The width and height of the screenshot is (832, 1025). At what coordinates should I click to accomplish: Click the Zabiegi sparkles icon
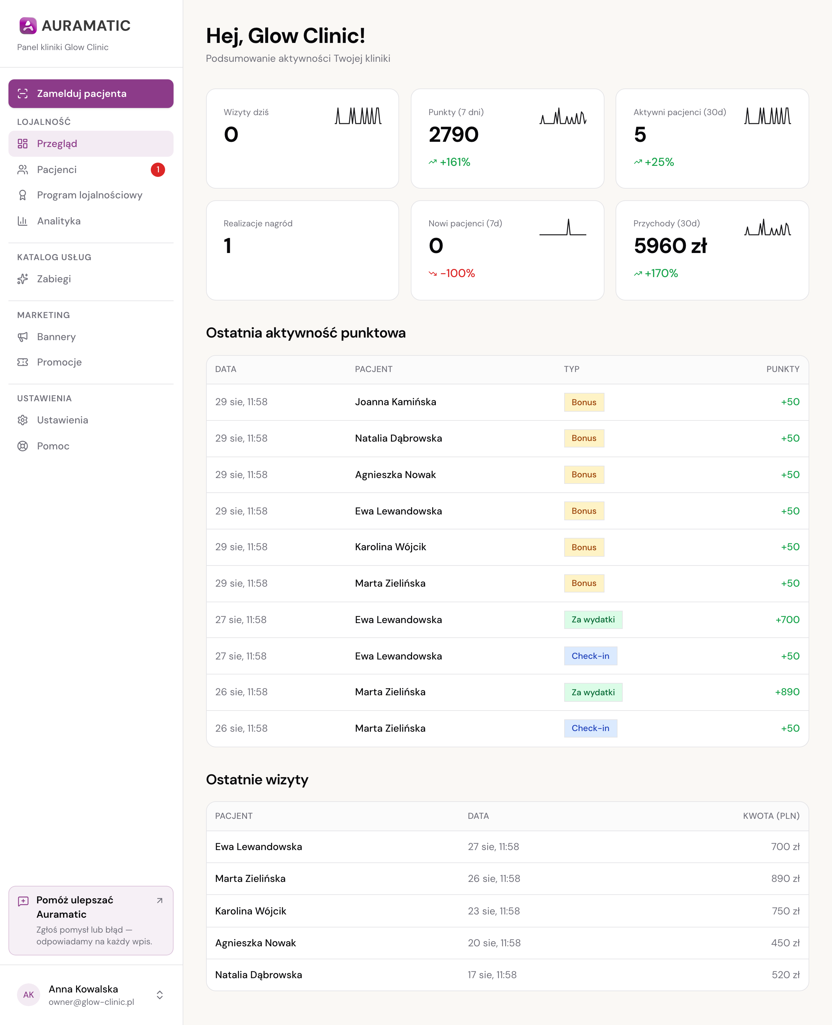pyautogui.click(x=22, y=279)
